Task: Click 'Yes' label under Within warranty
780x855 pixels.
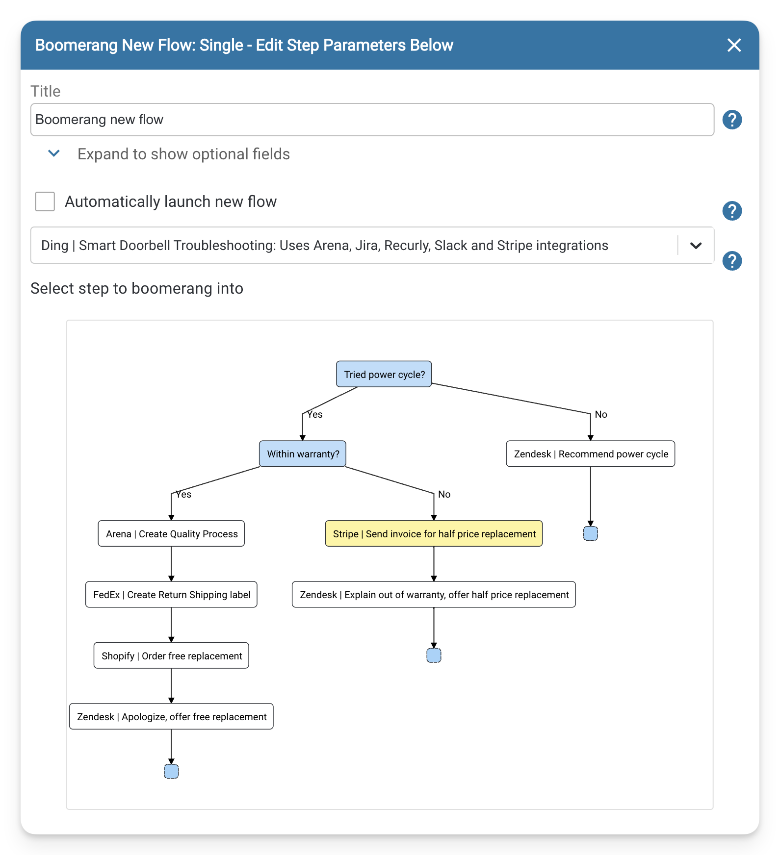Action: (183, 494)
